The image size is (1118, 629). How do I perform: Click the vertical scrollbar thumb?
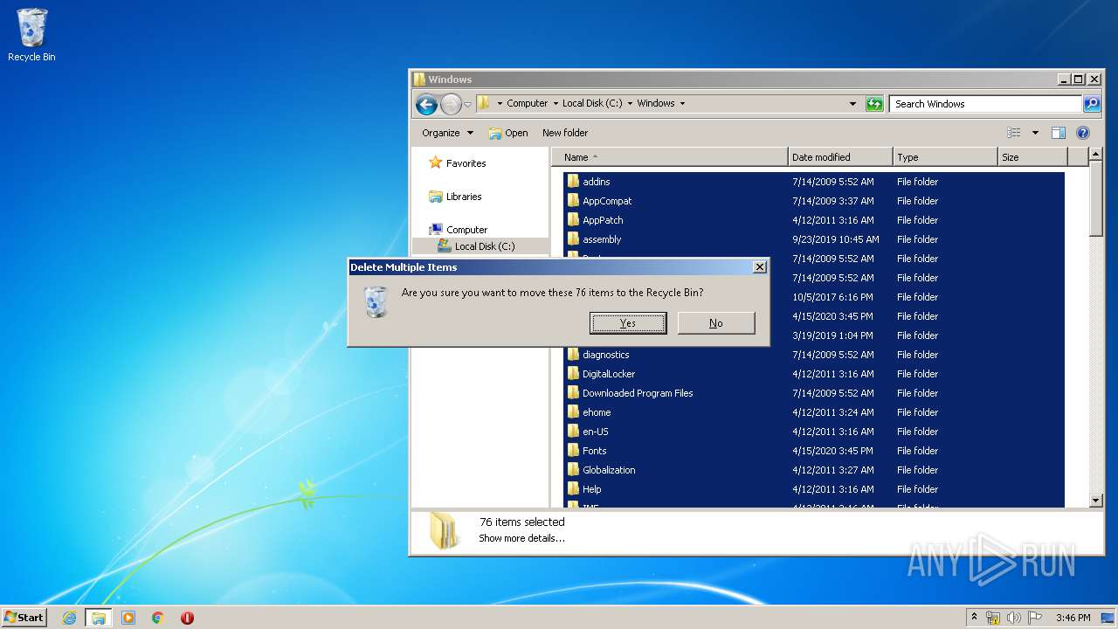[1096, 199]
